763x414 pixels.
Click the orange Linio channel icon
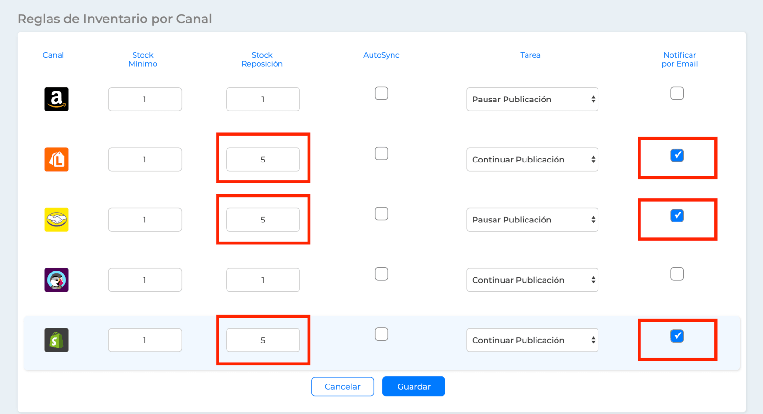click(56, 159)
